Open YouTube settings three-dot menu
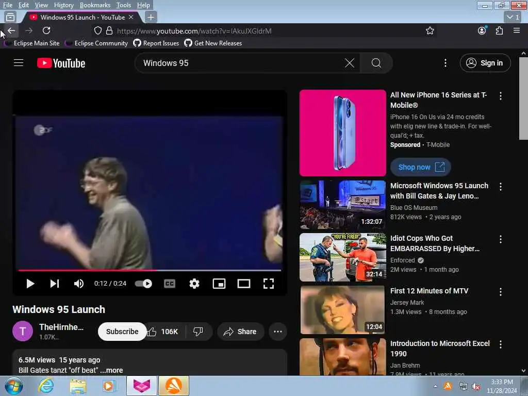The width and height of the screenshot is (528, 396). click(445, 63)
